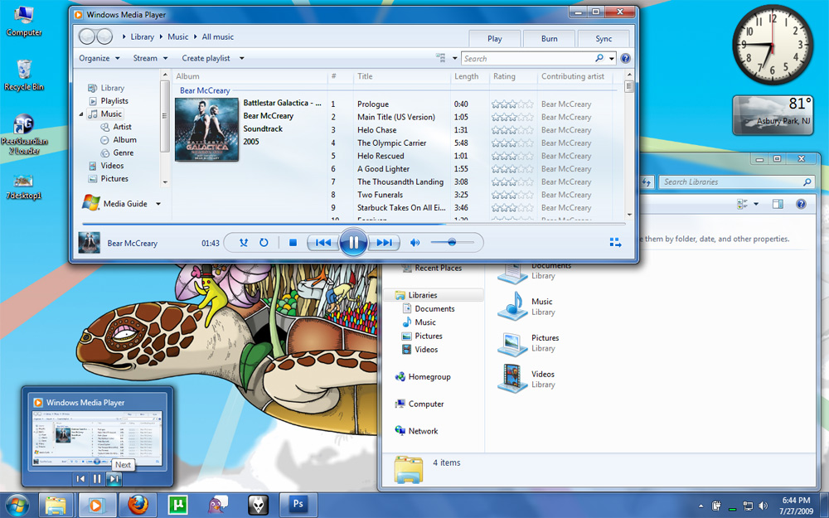This screenshot has height=518, width=829.
Task: Skip to next track in main player controls
Action: 385,243
